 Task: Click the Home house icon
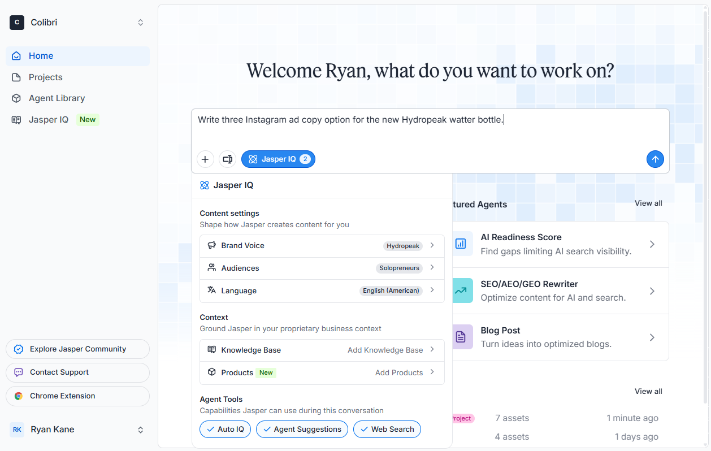click(x=16, y=56)
